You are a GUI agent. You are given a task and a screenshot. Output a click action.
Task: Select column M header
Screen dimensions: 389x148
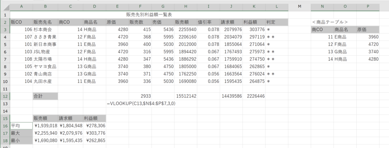click(x=299, y=7)
